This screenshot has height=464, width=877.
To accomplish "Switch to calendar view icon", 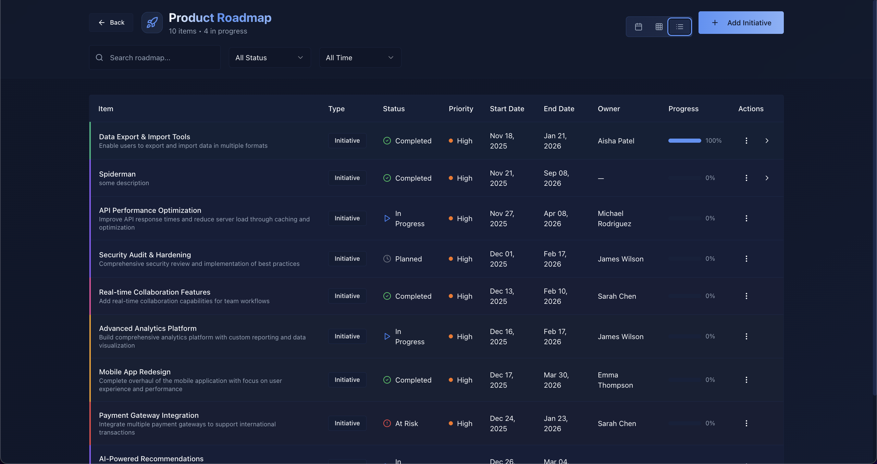I will tap(638, 27).
